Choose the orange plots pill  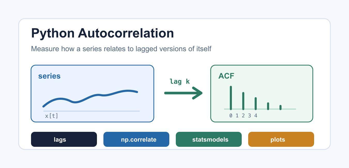click(281, 139)
